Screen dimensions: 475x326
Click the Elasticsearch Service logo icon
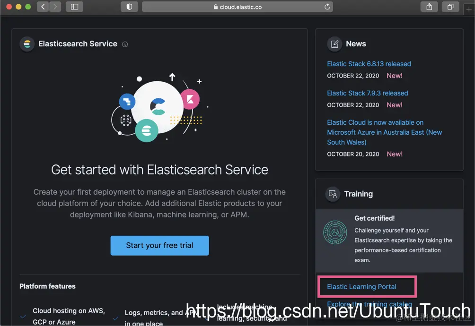[27, 44]
